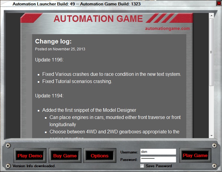
Task: Focus the Password input field
Action: 158,159
